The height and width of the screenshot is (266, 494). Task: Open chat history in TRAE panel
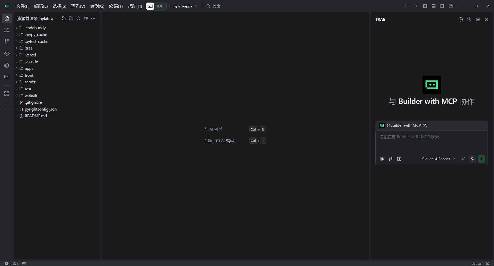(x=469, y=19)
